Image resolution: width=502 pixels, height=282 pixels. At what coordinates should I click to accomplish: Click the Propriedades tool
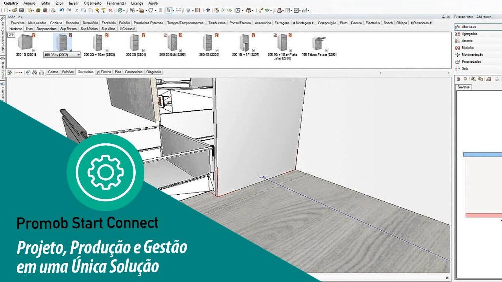478,61
